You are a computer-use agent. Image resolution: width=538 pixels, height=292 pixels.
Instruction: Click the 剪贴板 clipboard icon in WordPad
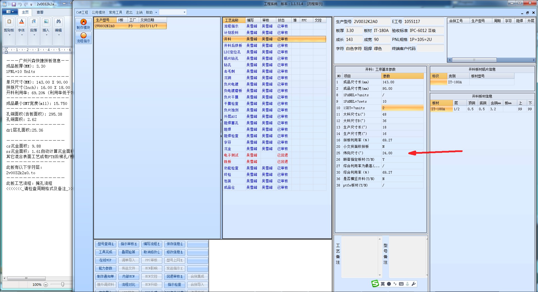[x=9, y=22]
